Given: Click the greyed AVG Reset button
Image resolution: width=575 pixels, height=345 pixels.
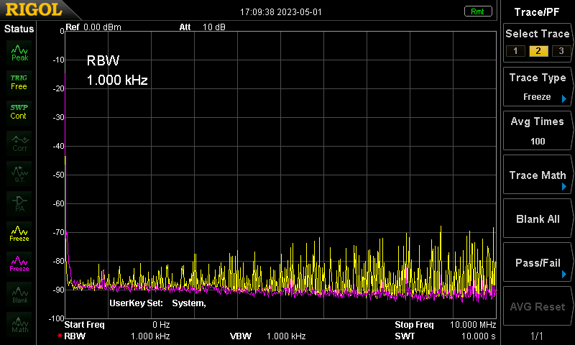Looking at the screenshot, I should coord(537,306).
